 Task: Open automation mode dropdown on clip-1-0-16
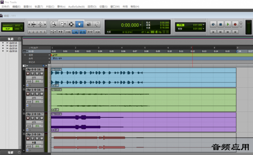[38, 102]
